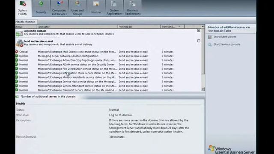Viewport: 274px width, 154px height.
Task: Click the Start Event Viewer icon
Action: tap(210, 37)
